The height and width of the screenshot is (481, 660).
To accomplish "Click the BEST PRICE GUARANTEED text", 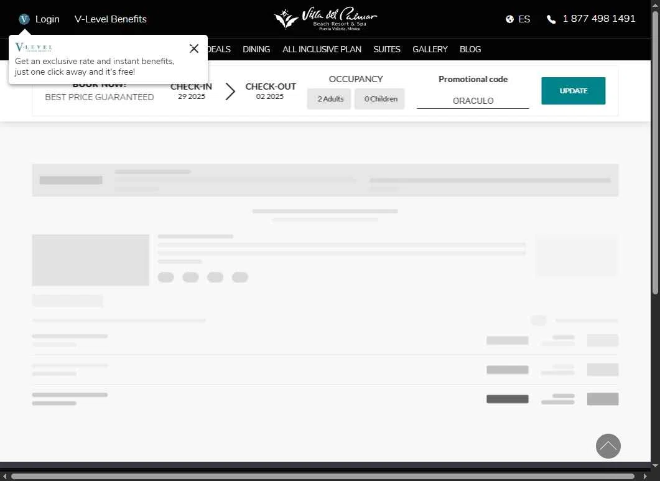I will [x=100, y=97].
